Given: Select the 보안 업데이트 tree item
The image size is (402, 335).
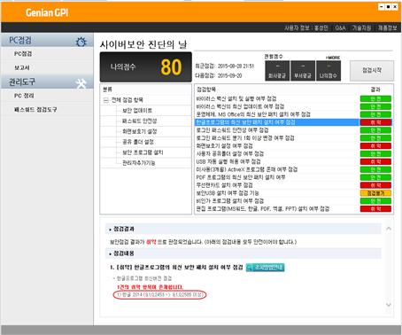Looking at the screenshot, I should [137, 111].
